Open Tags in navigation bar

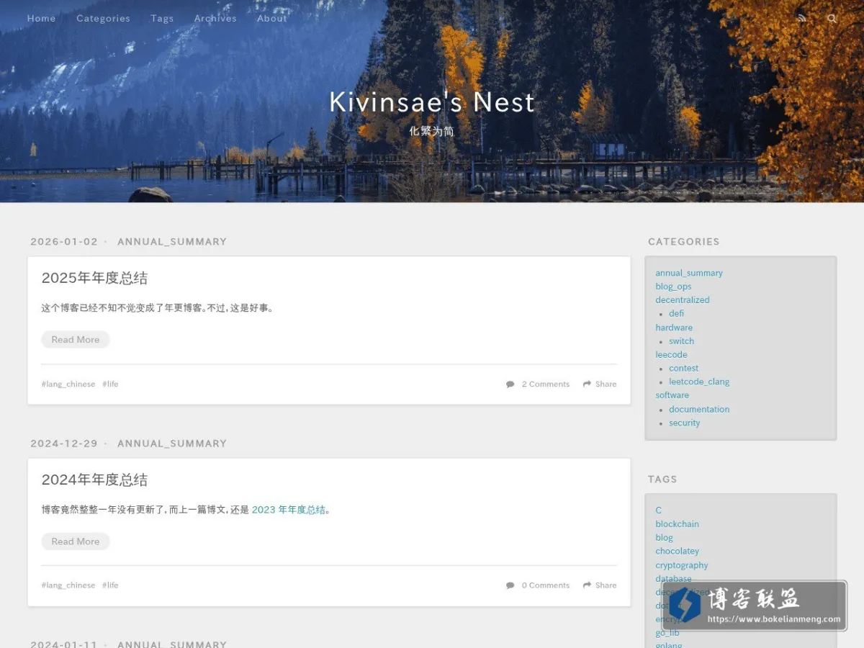pyautogui.click(x=162, y=19)
